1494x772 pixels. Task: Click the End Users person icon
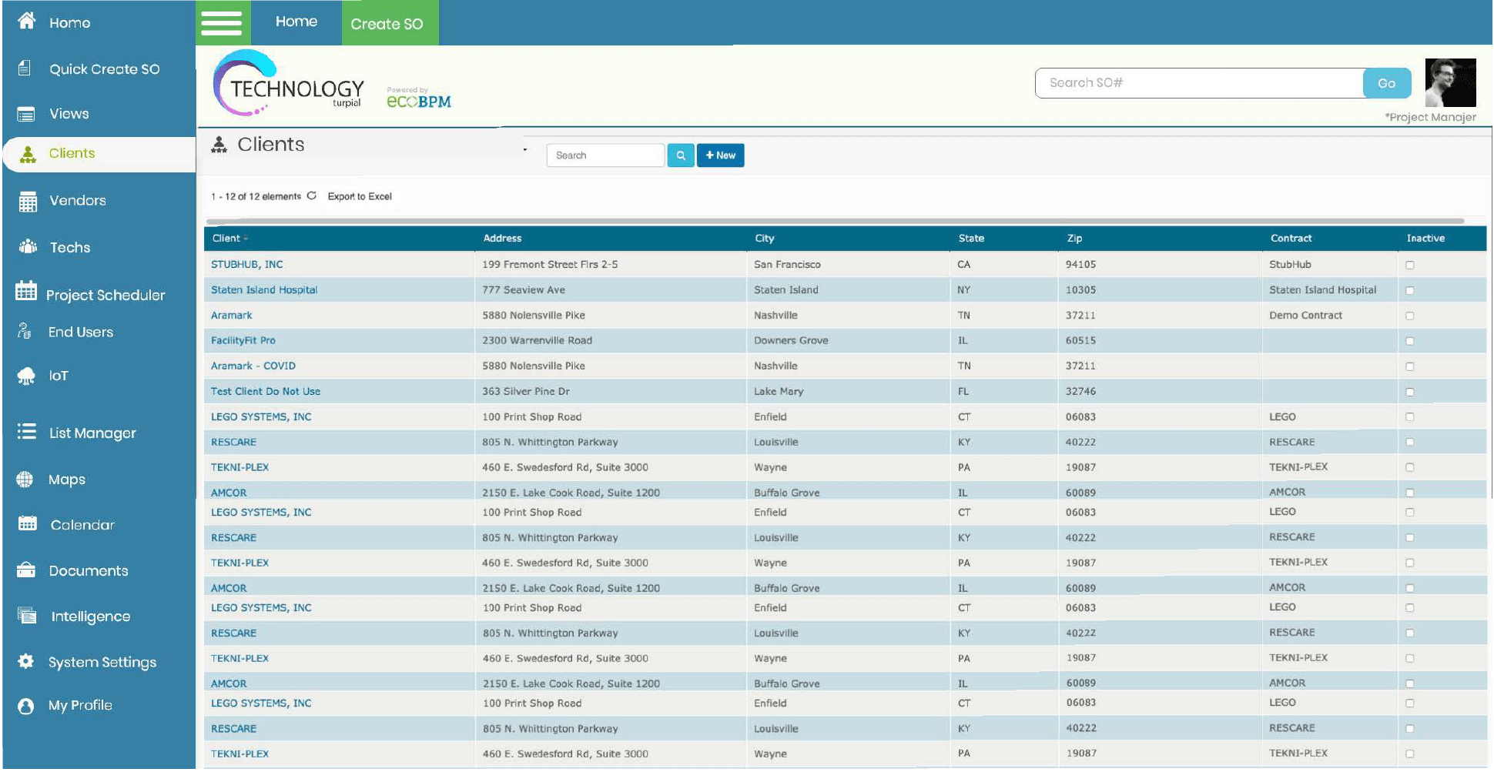(x=25, y=332)
